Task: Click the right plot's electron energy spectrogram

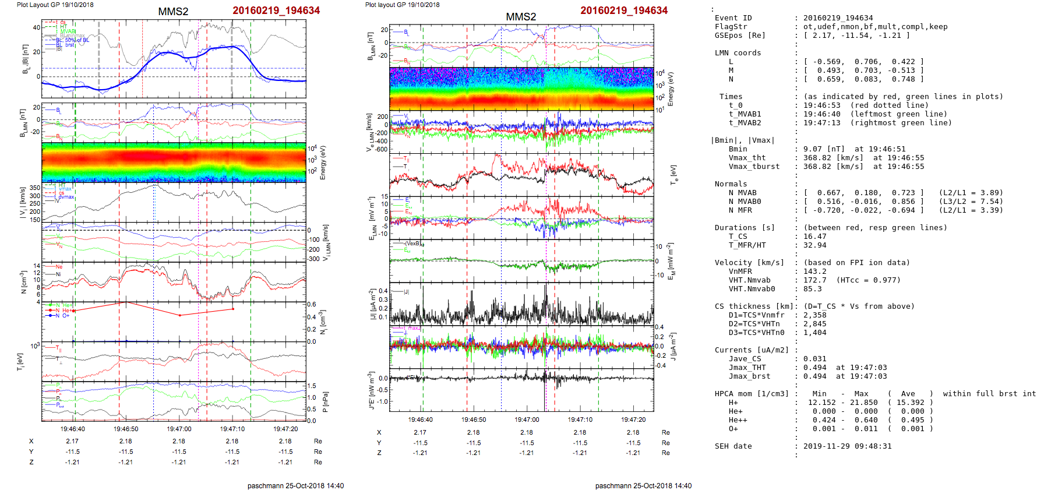Action: 521,89
